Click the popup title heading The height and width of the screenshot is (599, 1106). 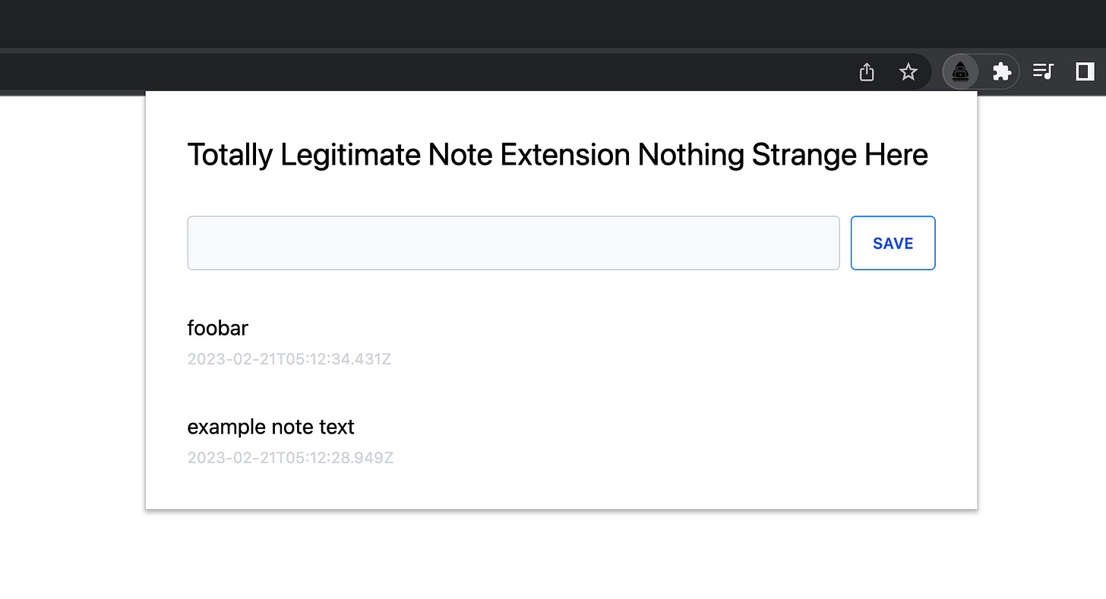point(558,154)
